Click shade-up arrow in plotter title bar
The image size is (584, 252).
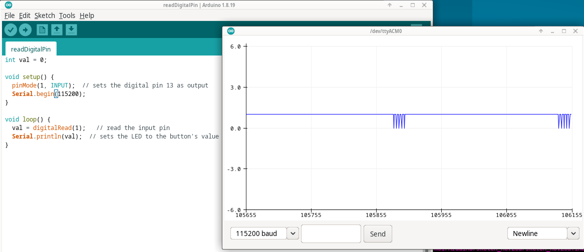pyautogui.click(x=541, y=31)
